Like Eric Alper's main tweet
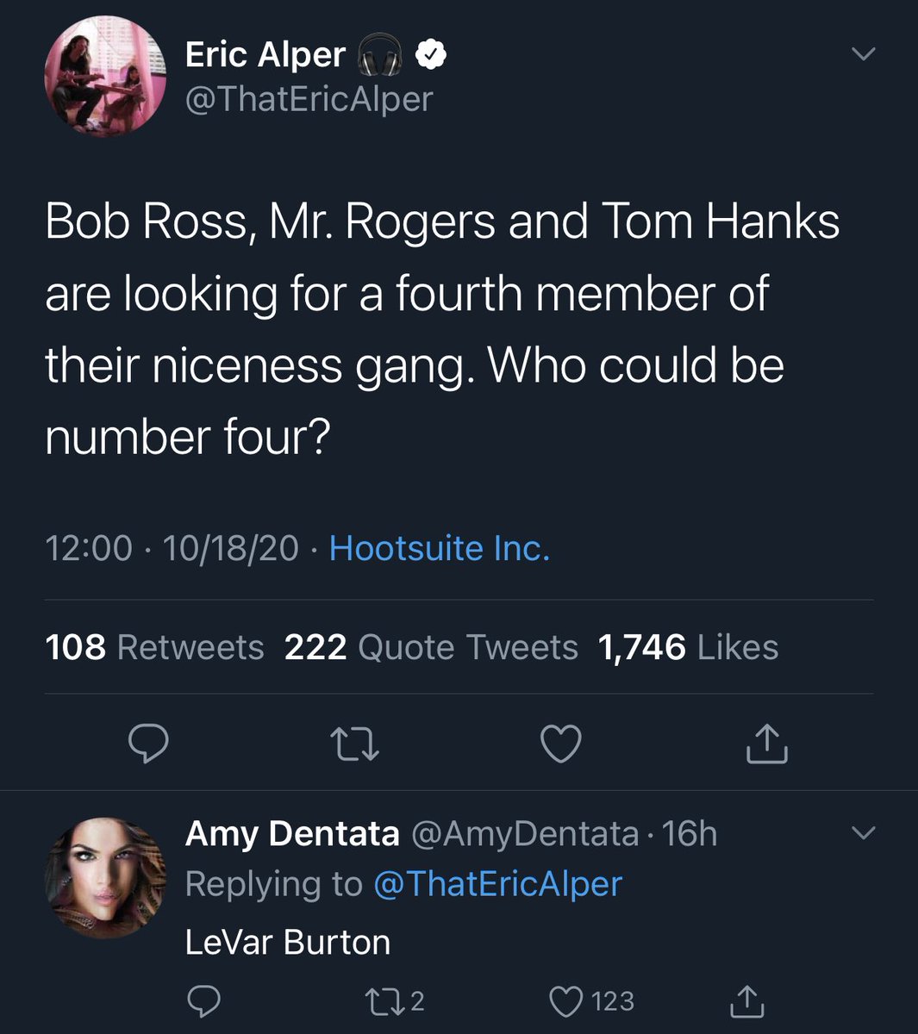 pos(561,744)
